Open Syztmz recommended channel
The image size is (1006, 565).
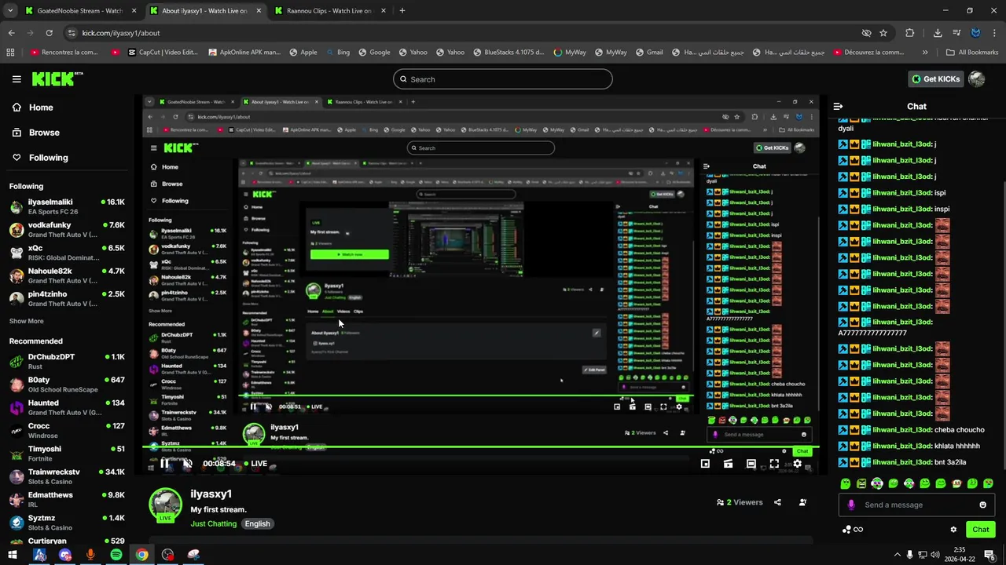(x=66, y=523)
